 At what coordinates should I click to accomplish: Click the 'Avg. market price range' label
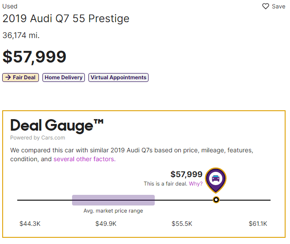113,211
